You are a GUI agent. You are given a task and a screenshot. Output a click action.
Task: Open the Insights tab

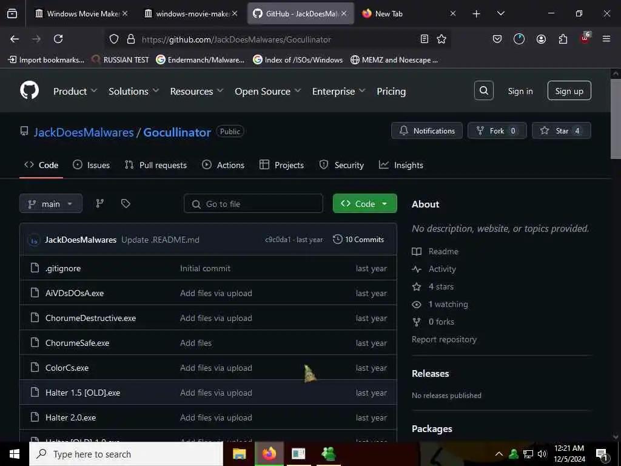(401, 165)
